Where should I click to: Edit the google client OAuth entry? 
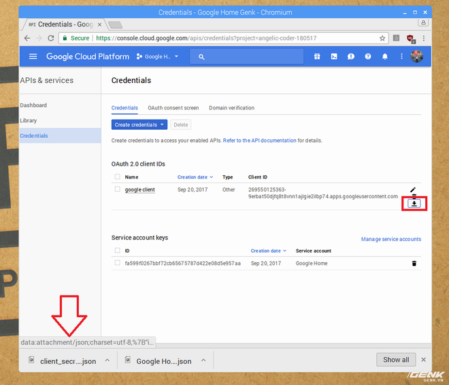pyautogui.click(x=413, y=190)
